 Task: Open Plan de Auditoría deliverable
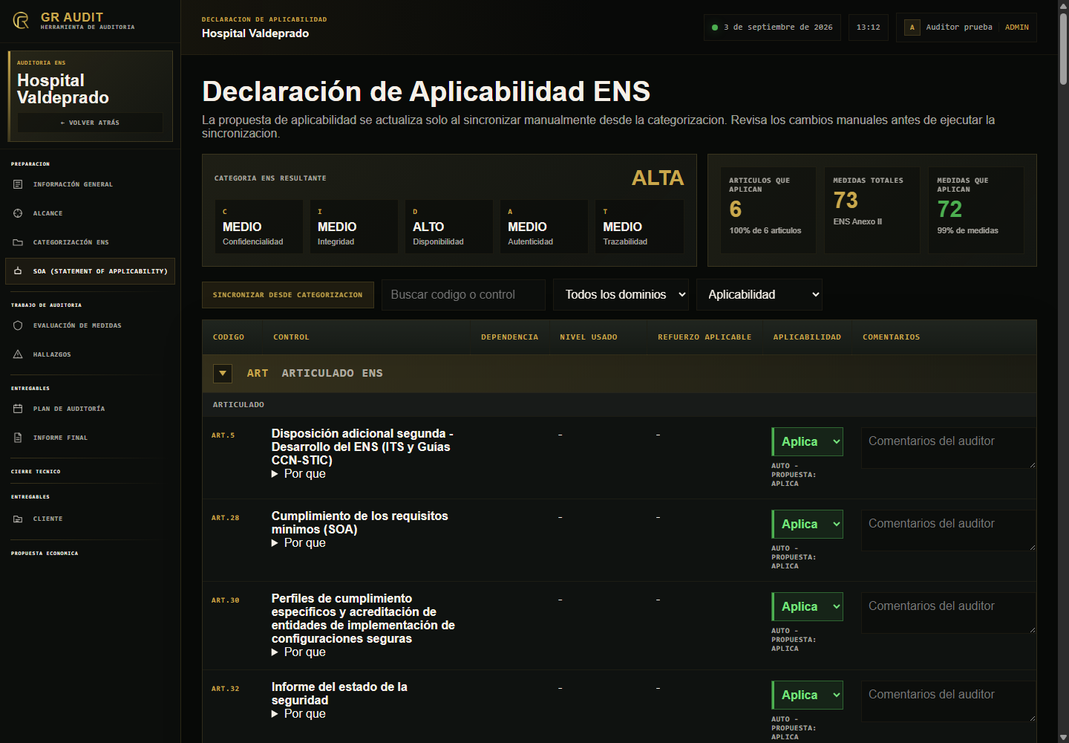pos(90,409)
